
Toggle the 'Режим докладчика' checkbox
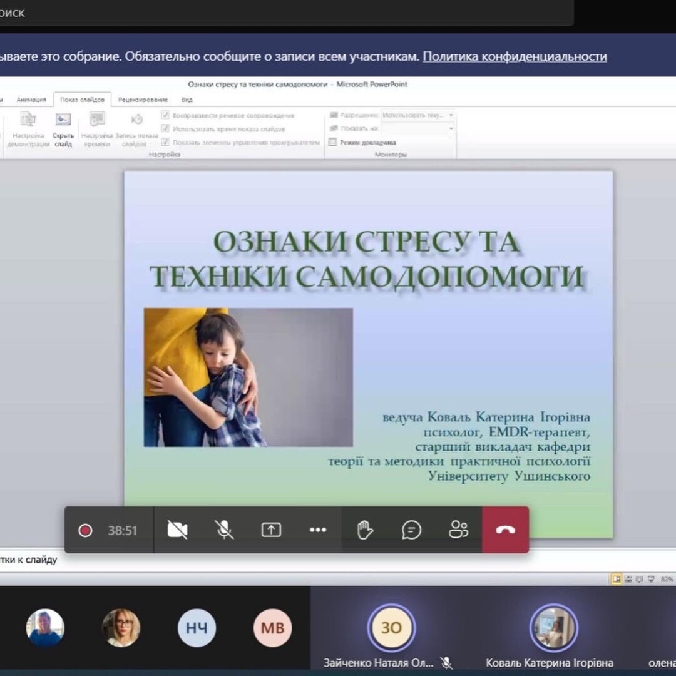click(x=333, y=142)
